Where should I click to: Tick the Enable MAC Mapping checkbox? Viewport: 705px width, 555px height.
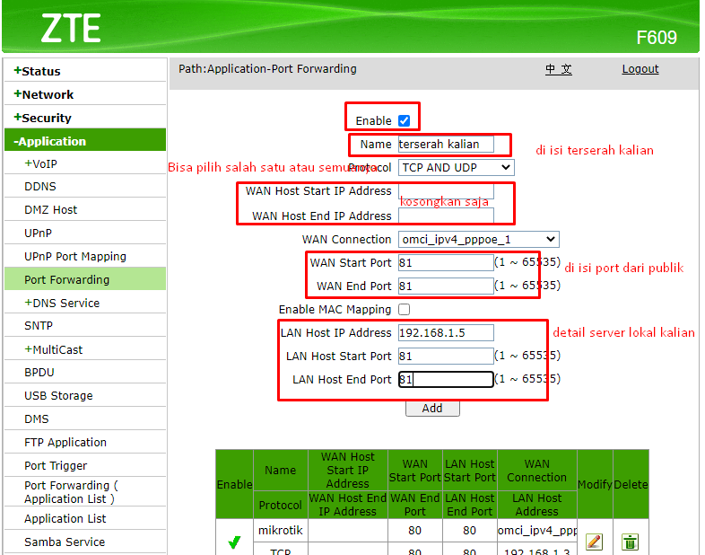[404, 309]
